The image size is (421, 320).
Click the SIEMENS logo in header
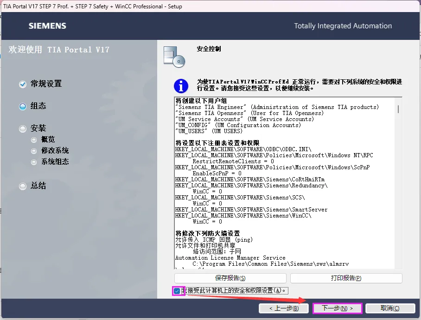[x=47, y=26]
